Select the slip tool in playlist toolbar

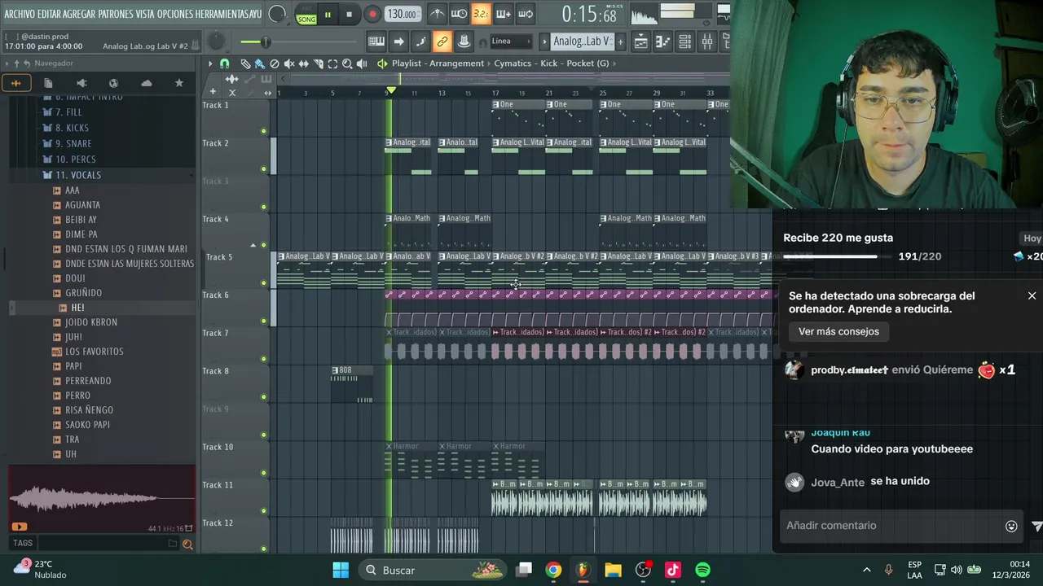(303, 63)
